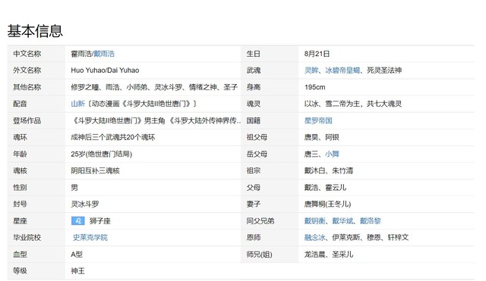Click the Leo zodiac icon beside 狮子座
This screenshot has height=281, width=486.
(x=77, y=220)
